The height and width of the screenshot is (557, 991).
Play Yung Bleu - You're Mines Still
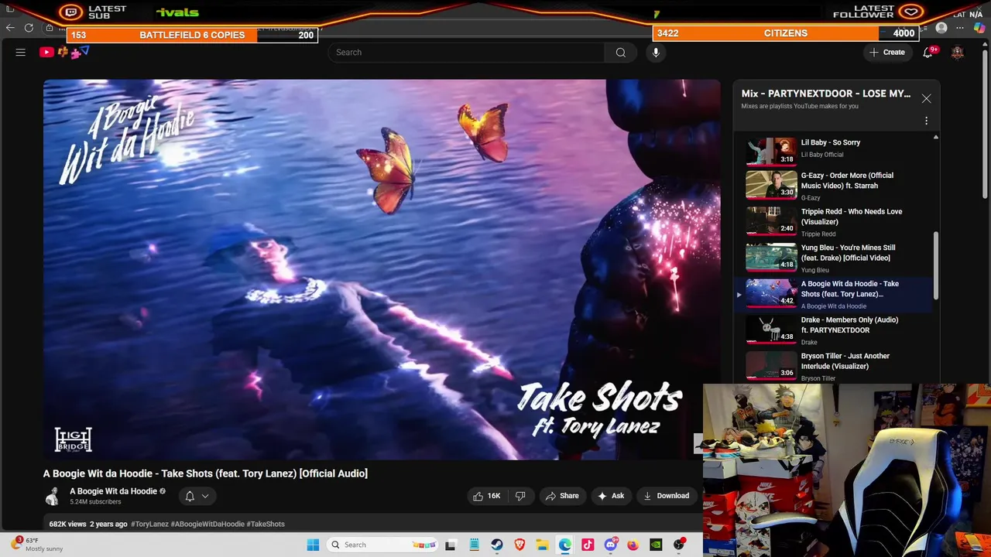[x=835, y=258]
